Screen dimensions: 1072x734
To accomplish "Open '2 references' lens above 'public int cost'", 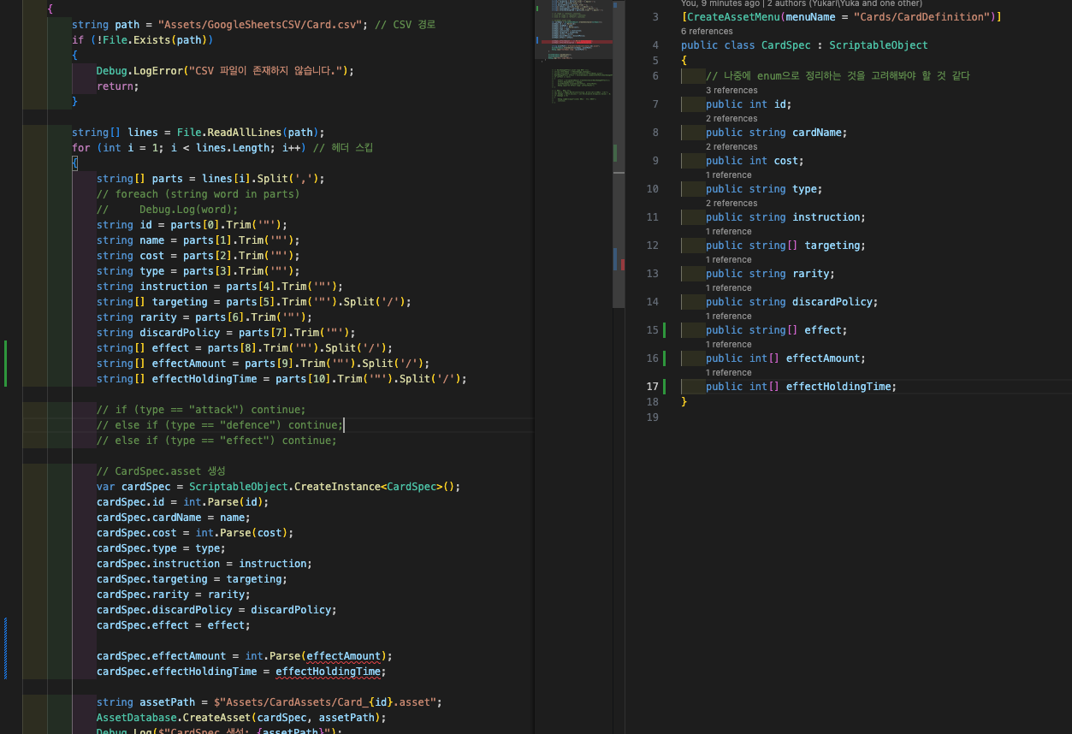I will [731, 146].
